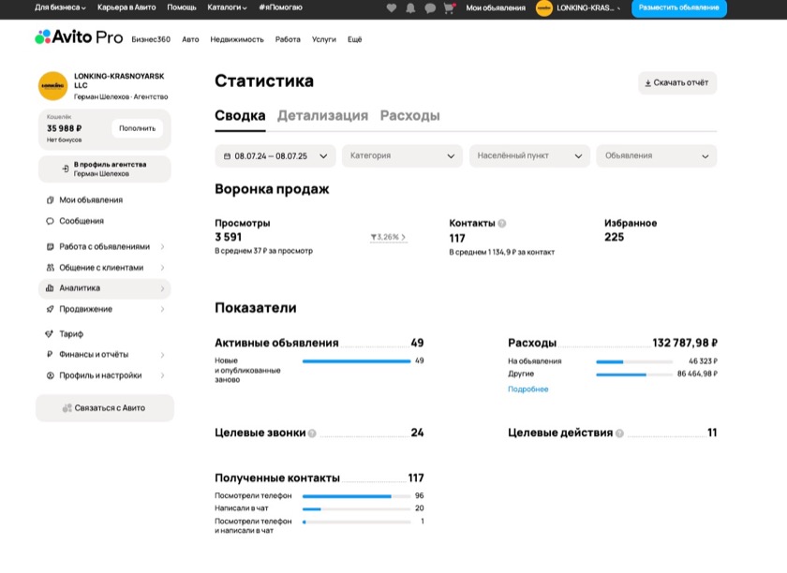Open the Категория filter dropdown
787x573 pixels.
402,156
